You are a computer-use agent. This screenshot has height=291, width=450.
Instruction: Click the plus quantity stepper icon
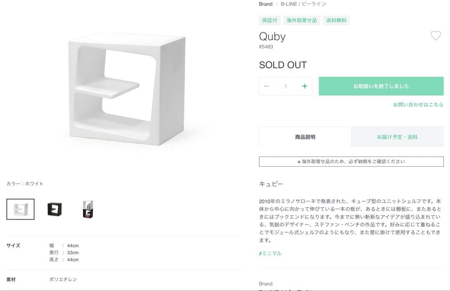tap(305, 86)
